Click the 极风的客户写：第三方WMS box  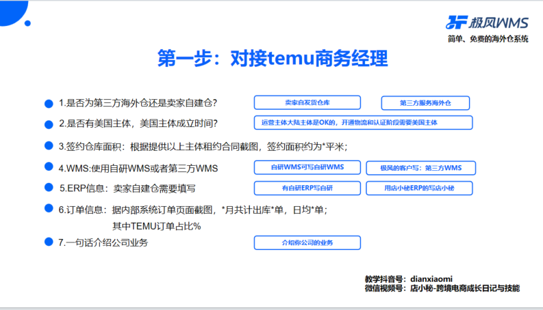click(x=420, y=168)
